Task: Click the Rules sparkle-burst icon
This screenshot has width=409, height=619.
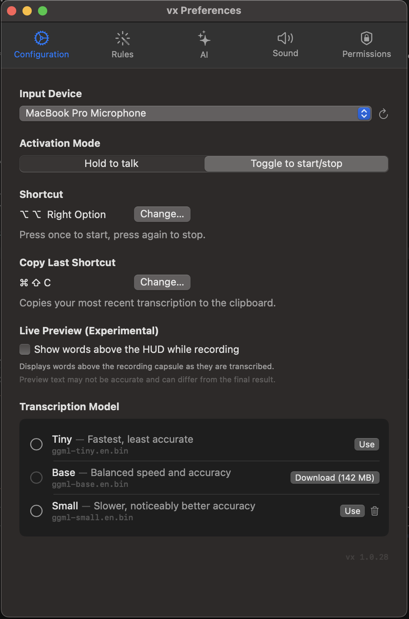Action: point(122,38)
